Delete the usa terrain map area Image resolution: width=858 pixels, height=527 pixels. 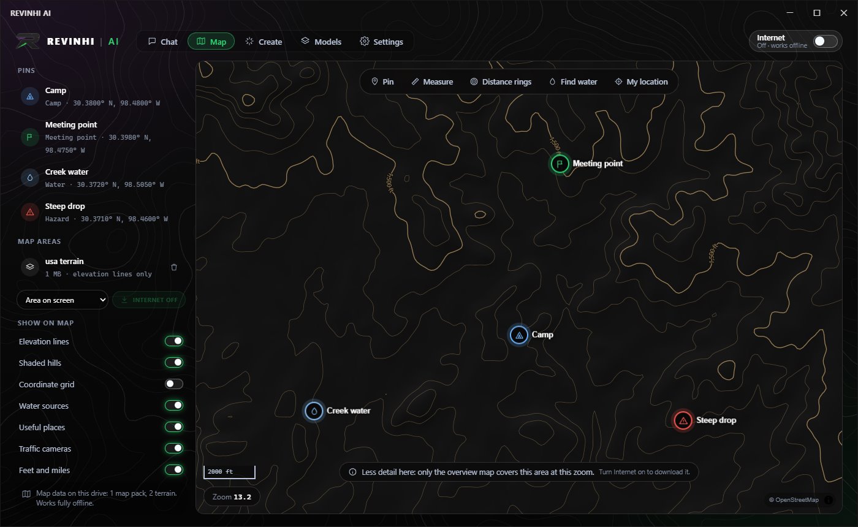[174, 267]
